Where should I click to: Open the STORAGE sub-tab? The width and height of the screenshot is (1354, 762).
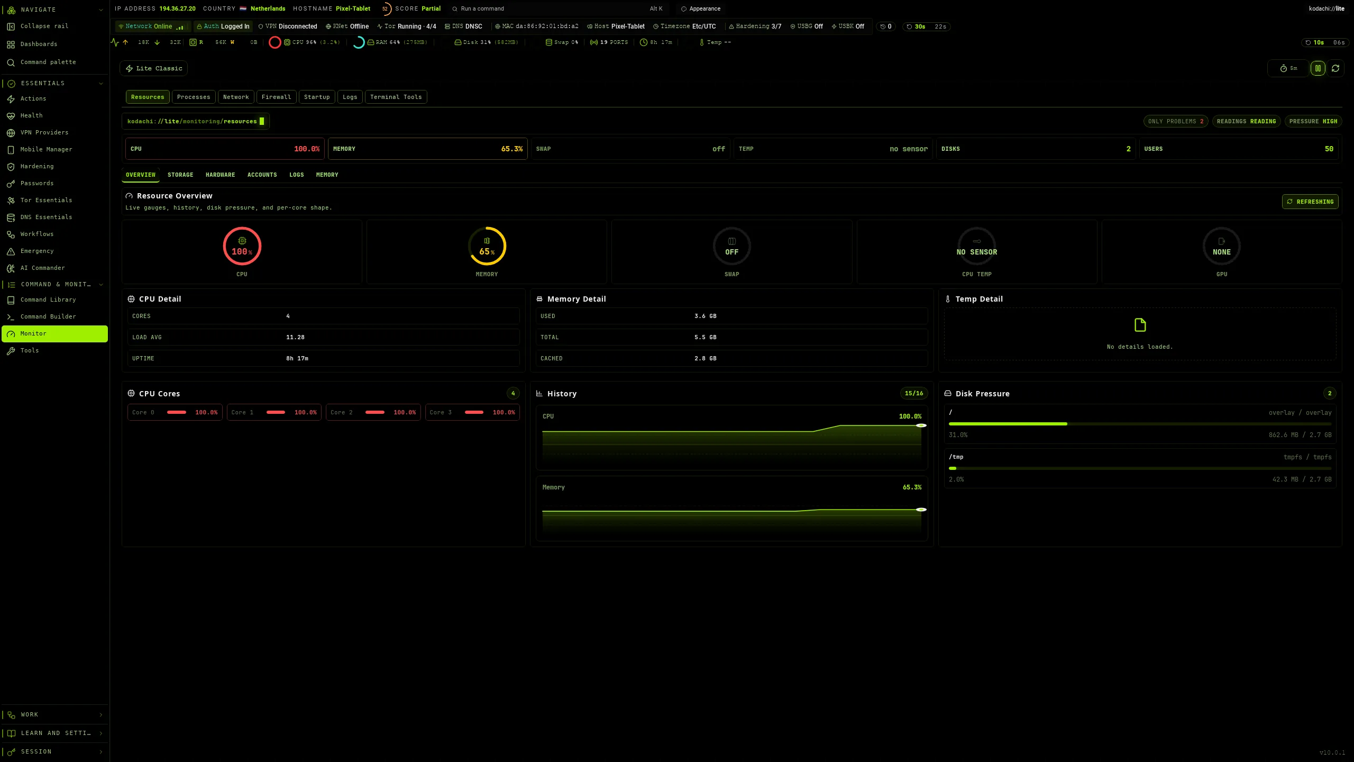click(x=180, y=175)
